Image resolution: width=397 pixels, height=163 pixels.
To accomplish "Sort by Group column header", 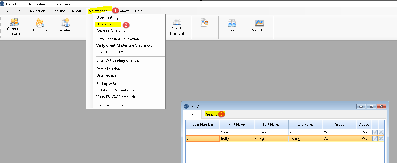I will coord(340,125).
